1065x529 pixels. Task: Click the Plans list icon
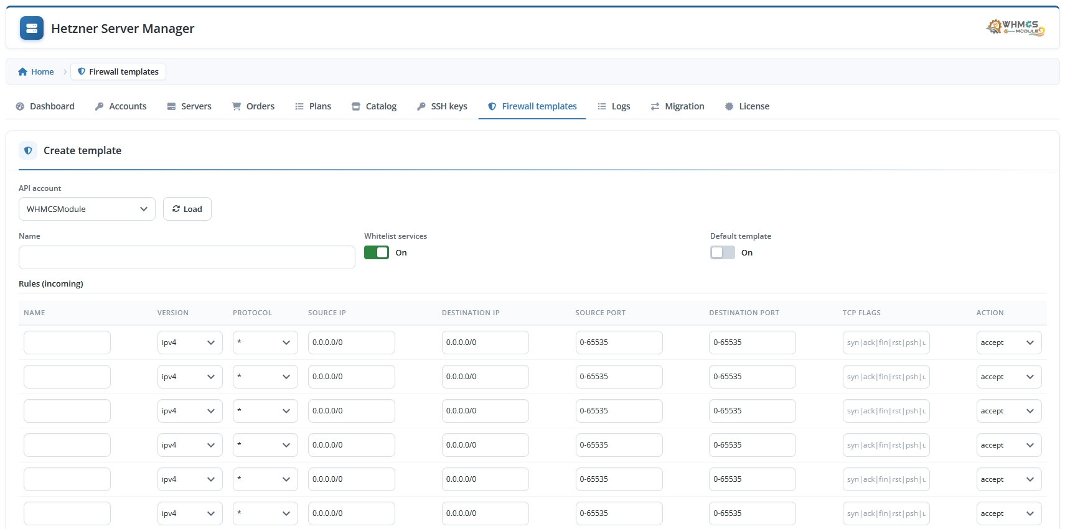(x=299, y=106)
